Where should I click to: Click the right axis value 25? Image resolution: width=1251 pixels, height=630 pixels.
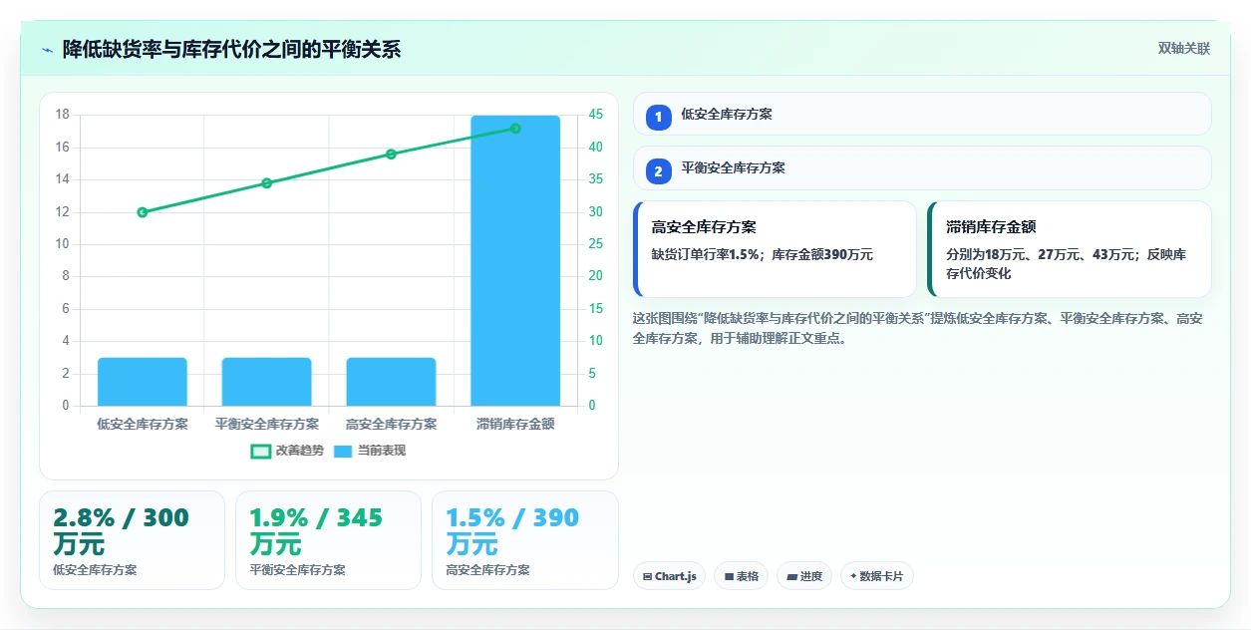pyautogui.click(x=595, y=244)
